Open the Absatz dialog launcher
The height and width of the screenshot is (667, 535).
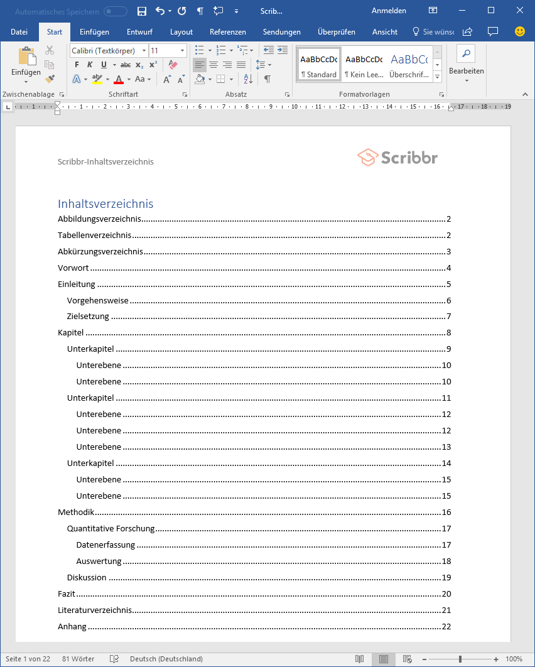[287, 94]
